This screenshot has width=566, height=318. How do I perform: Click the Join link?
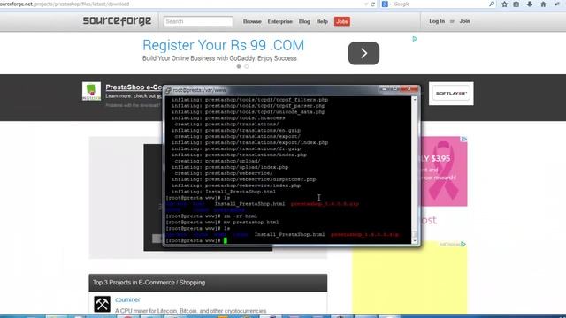(464, 21)
